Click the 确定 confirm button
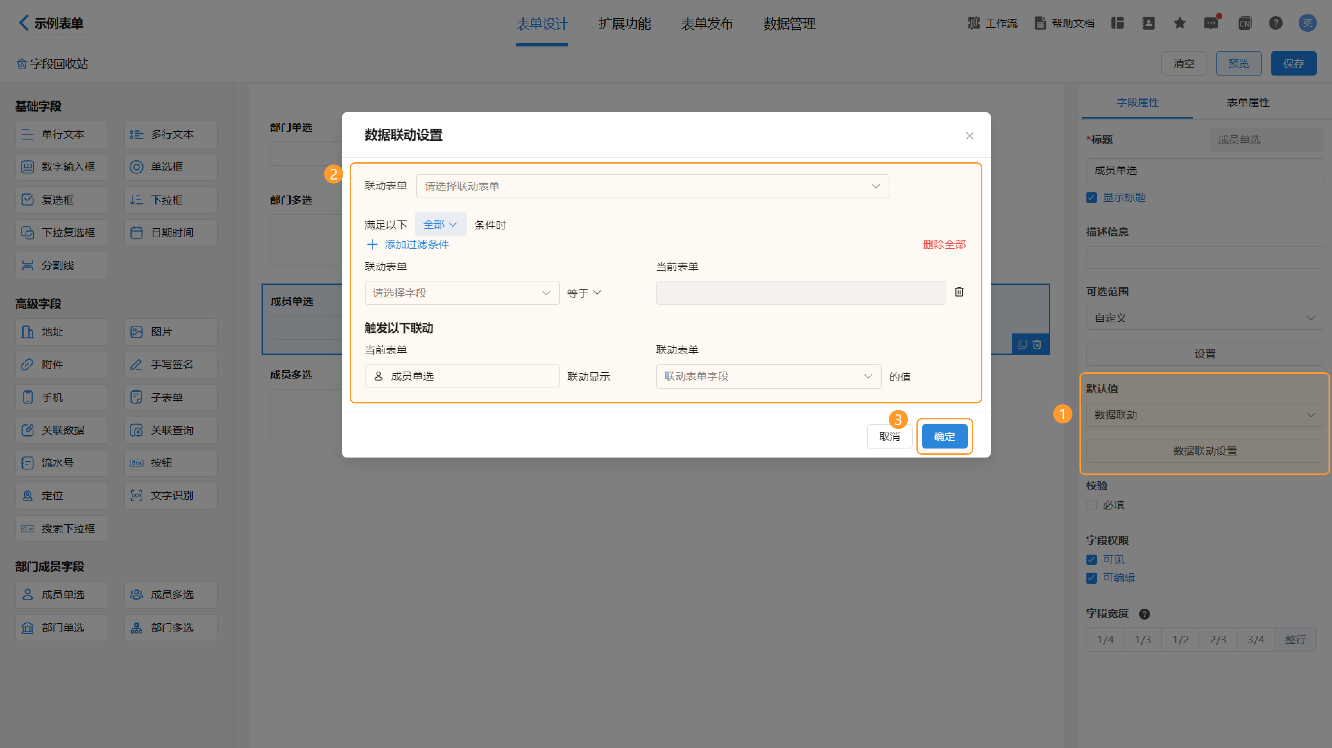The width and height of the screenshot is (1332, 748). [x=944, y=436]
